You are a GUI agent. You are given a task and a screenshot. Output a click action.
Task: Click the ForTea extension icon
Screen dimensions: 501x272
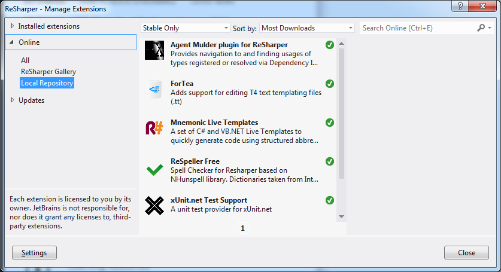click(154, 89)
